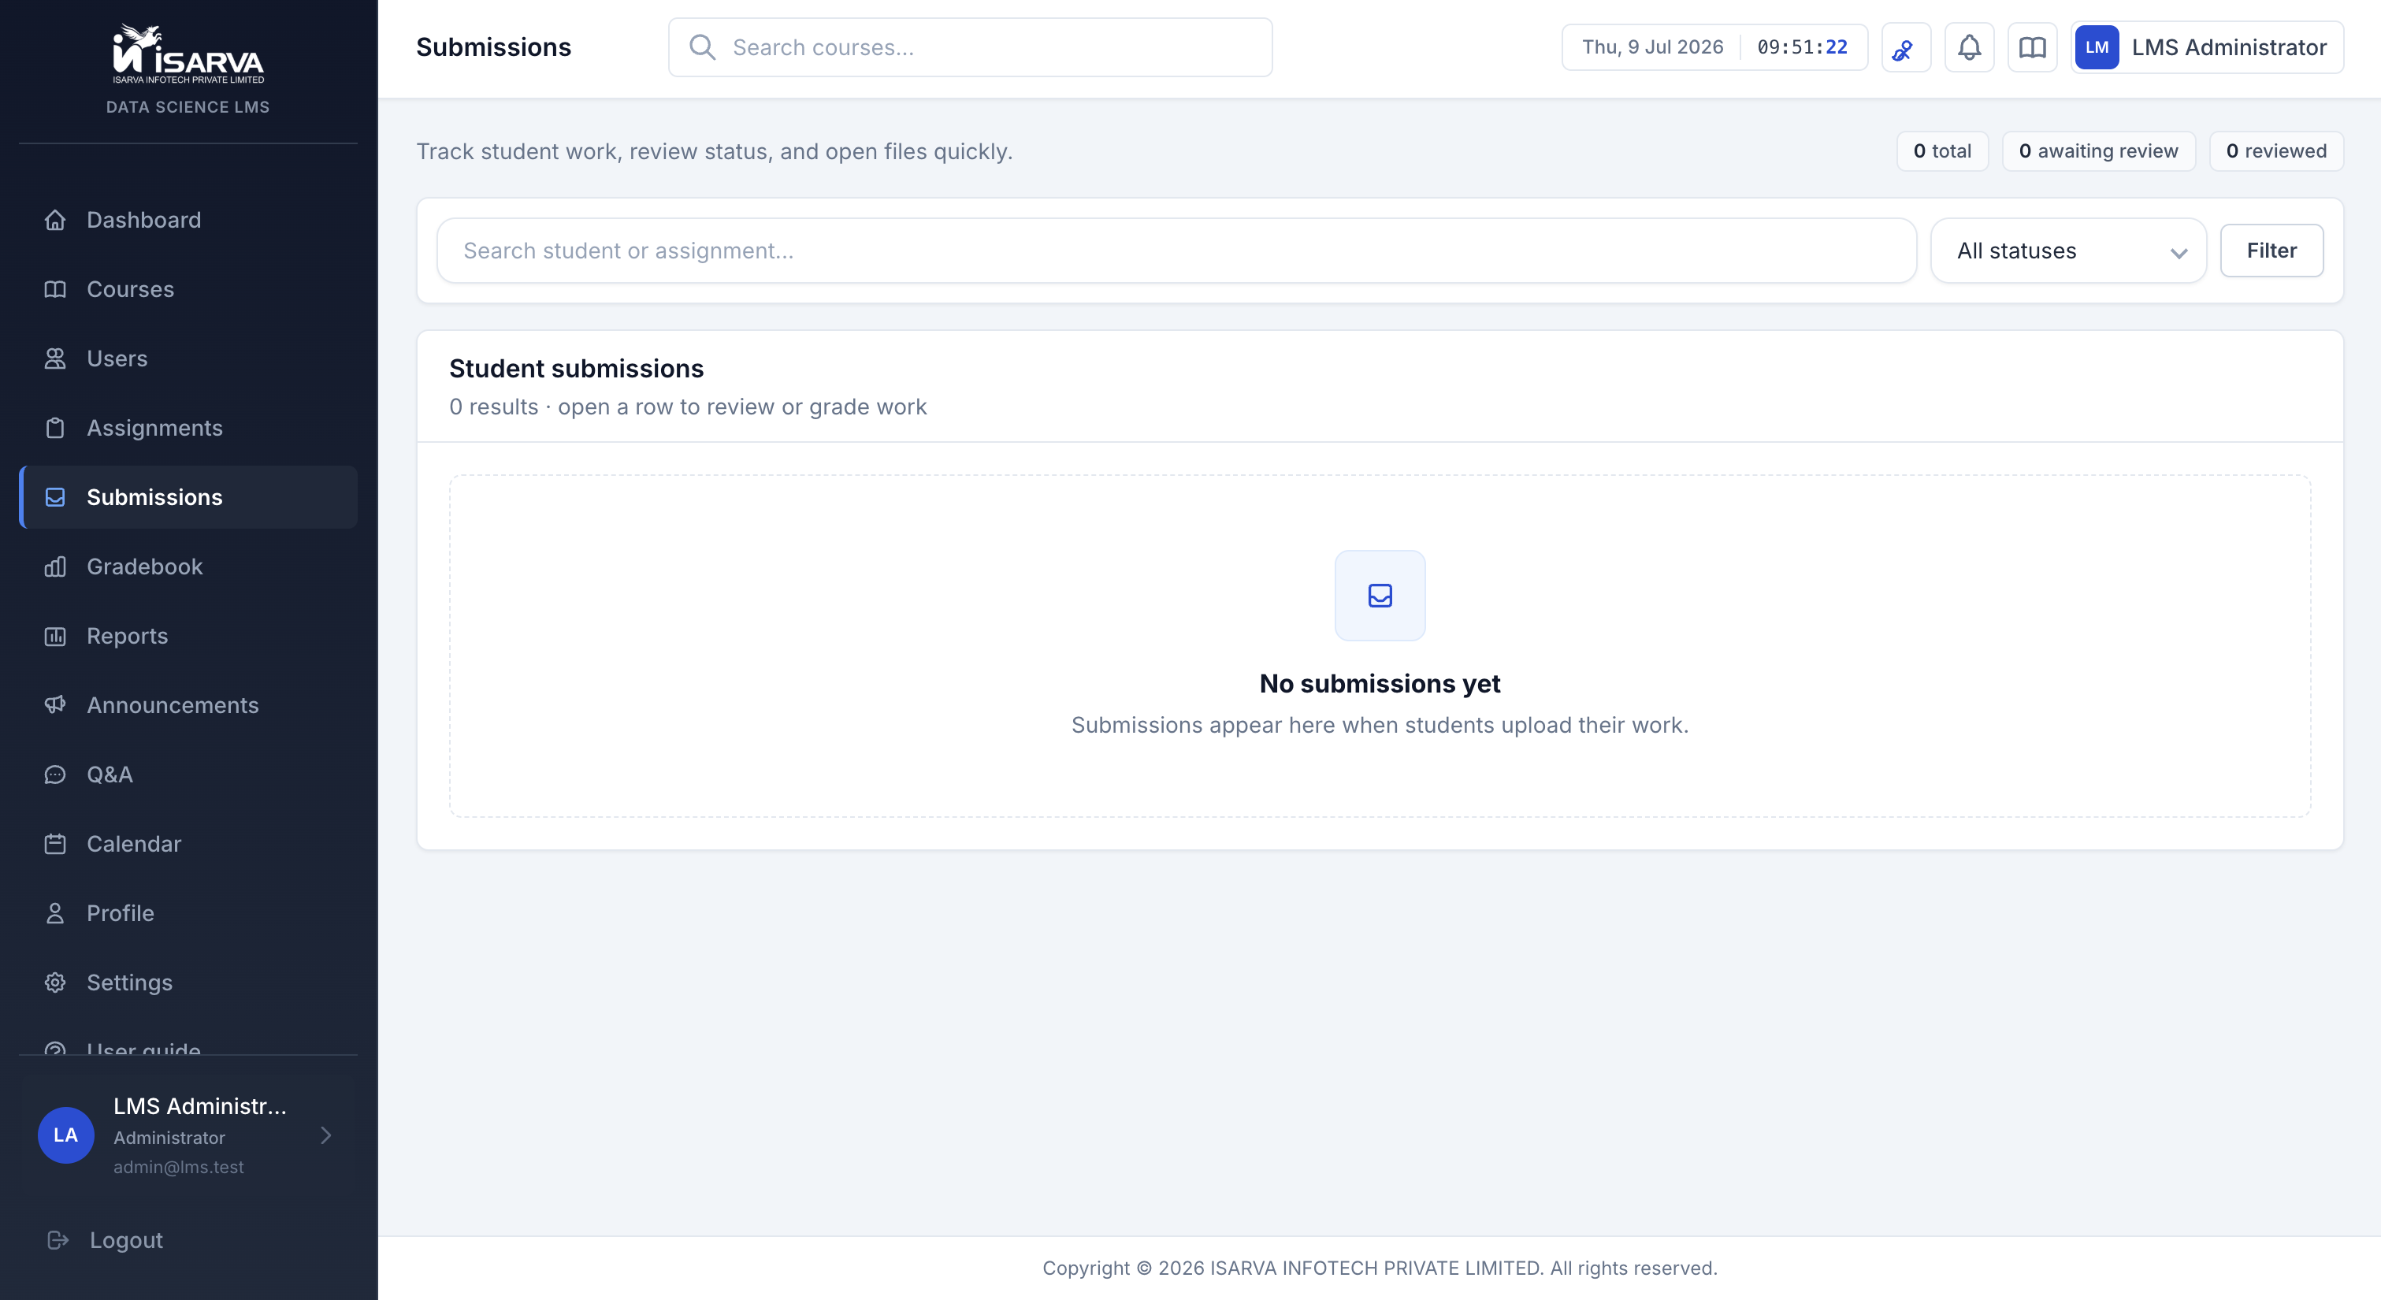This screenshot has width=2381, height=1300.
Task: Open Calendar from sidebar
Action: click(188, 844)
